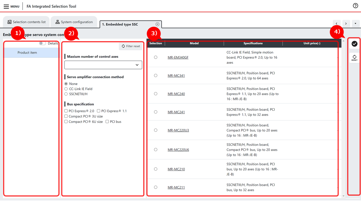Check the PCI bus checkbox
The width and height of the screenshot is (361, 203).
(x=107, y=122)
